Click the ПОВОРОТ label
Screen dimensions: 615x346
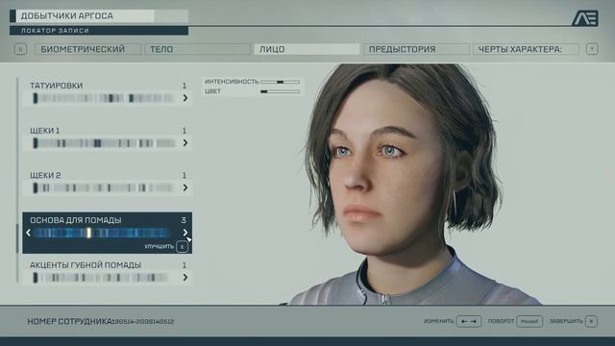(501, 321)
